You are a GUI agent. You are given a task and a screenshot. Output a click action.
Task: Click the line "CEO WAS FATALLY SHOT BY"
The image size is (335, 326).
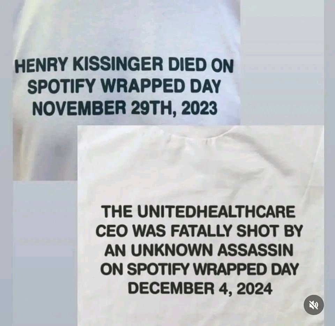pyautogui.click(x=199, y=231)
